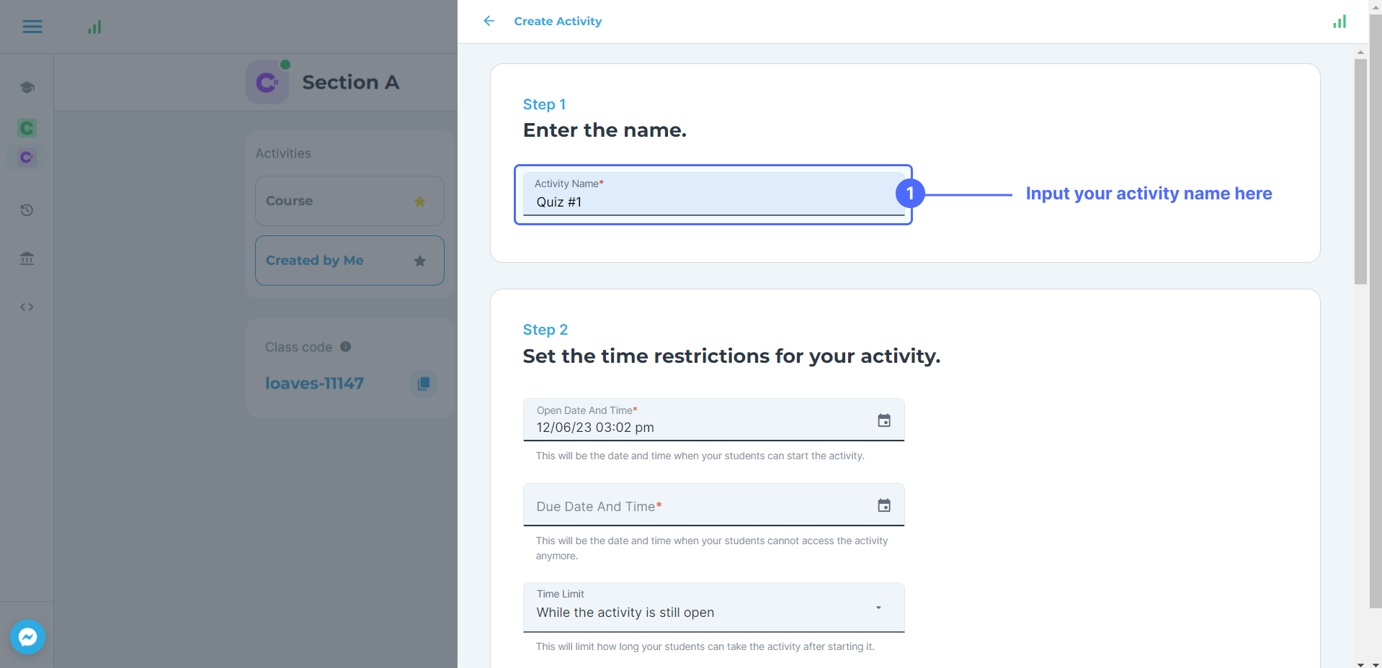
Task: Open calendar picker for Due Date And Time
Action: coord(884,505)
